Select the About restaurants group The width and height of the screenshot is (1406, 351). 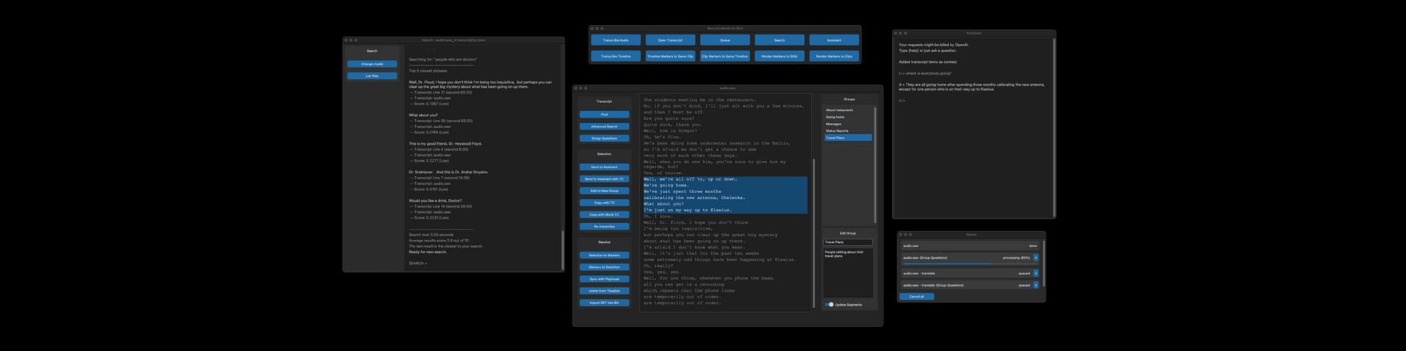pos(839,110)
